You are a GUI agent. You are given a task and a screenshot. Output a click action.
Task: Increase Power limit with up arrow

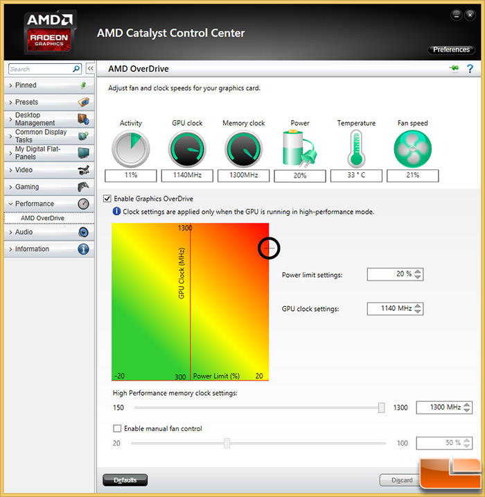[x=418, y=271]
